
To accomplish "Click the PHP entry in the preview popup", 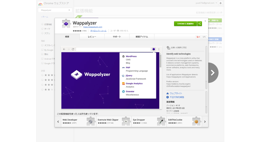I will [x=128, y=68].
